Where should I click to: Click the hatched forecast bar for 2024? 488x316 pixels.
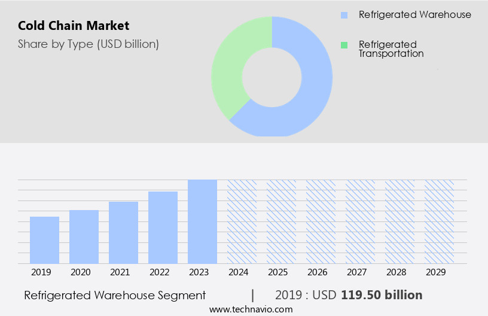click(x=242, y=221)
